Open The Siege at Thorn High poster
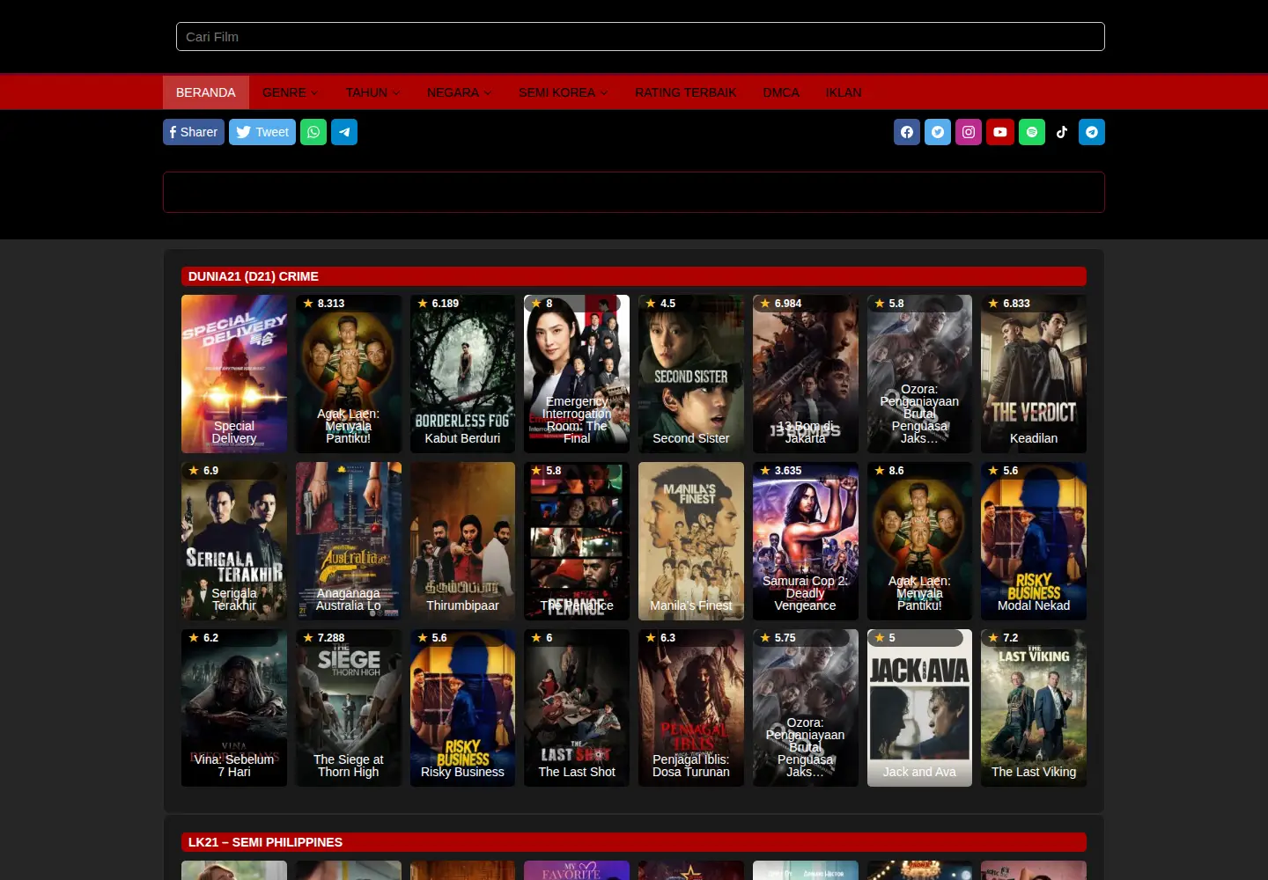 click(349, 708)
